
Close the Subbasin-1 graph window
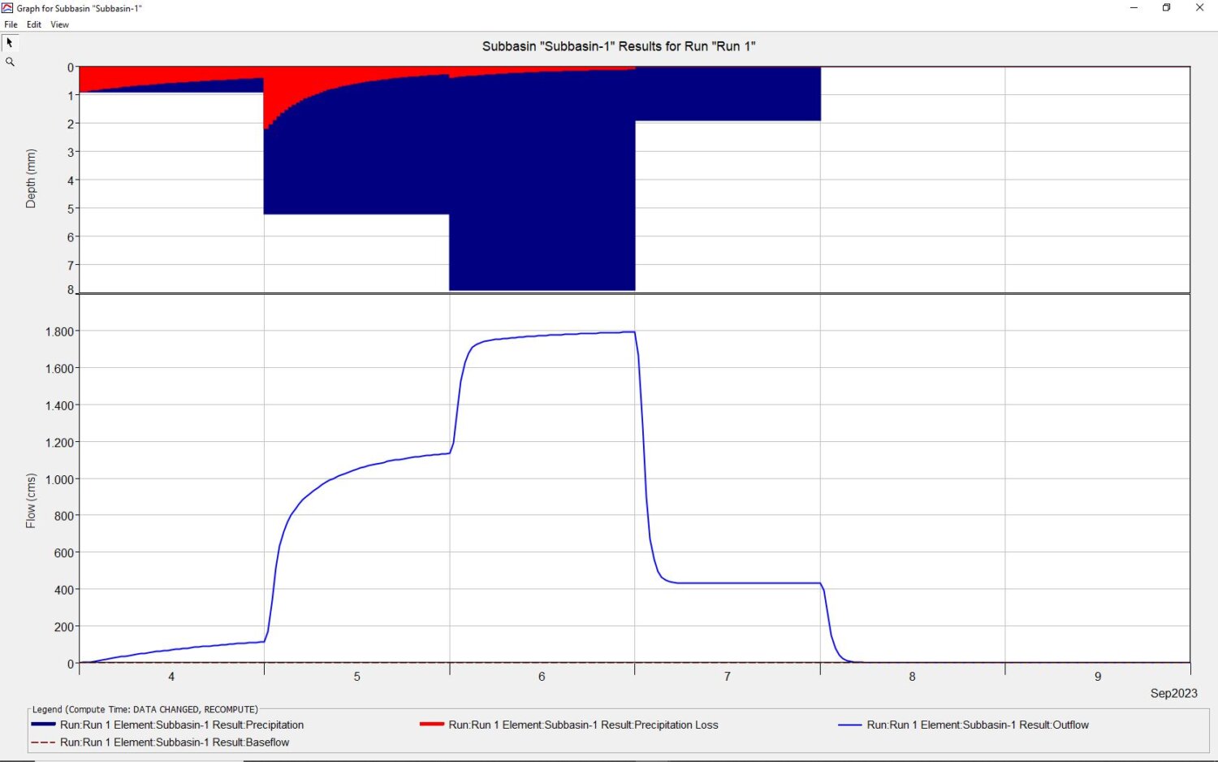coord(1199,8)
